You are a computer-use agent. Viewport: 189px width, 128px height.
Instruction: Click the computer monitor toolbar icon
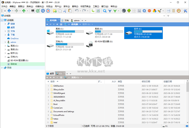tap(33, 11)
